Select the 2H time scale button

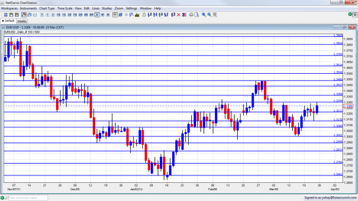click(80, 14)
